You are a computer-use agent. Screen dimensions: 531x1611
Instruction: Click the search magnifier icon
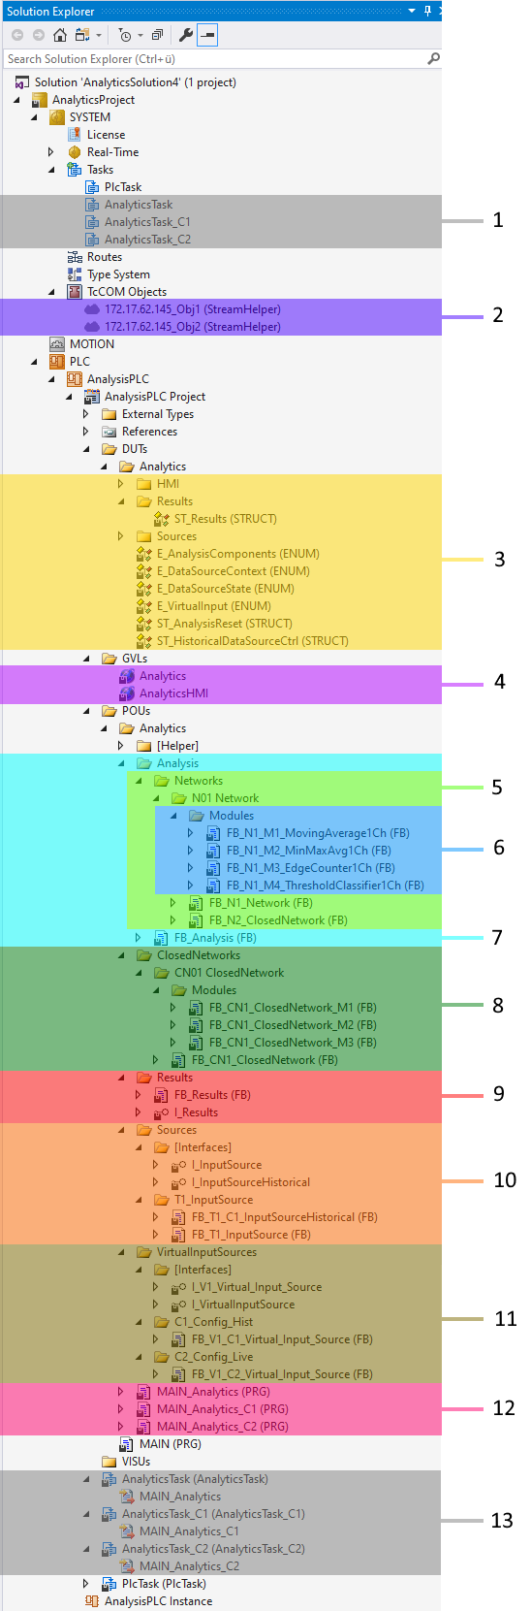point(433,59)
